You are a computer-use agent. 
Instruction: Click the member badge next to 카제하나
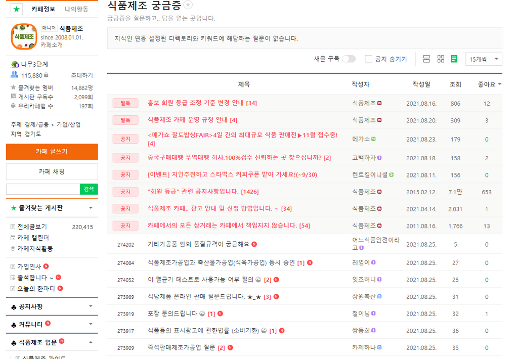(x=379, y=347)
